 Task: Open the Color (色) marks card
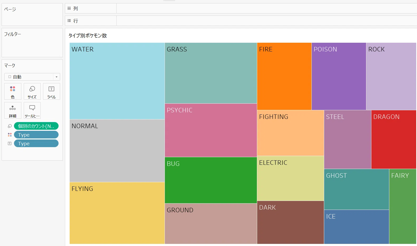pyautogui.click(x=13, y=91)
